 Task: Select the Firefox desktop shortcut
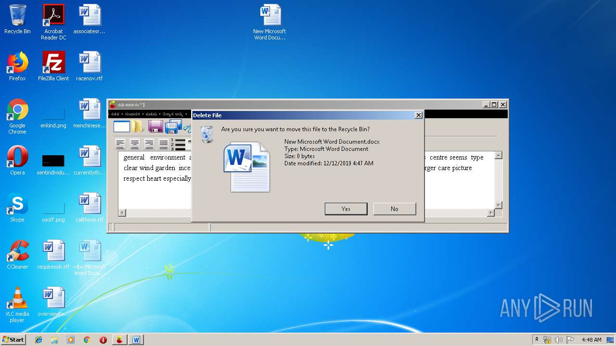(x=17, y=66)
